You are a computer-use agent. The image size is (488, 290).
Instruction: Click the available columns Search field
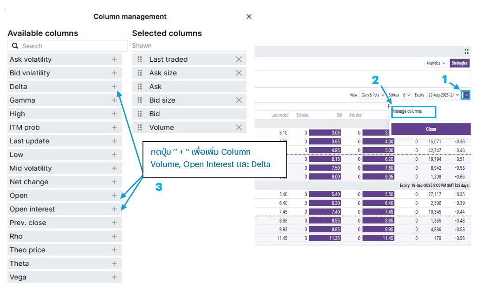(68, 46)
